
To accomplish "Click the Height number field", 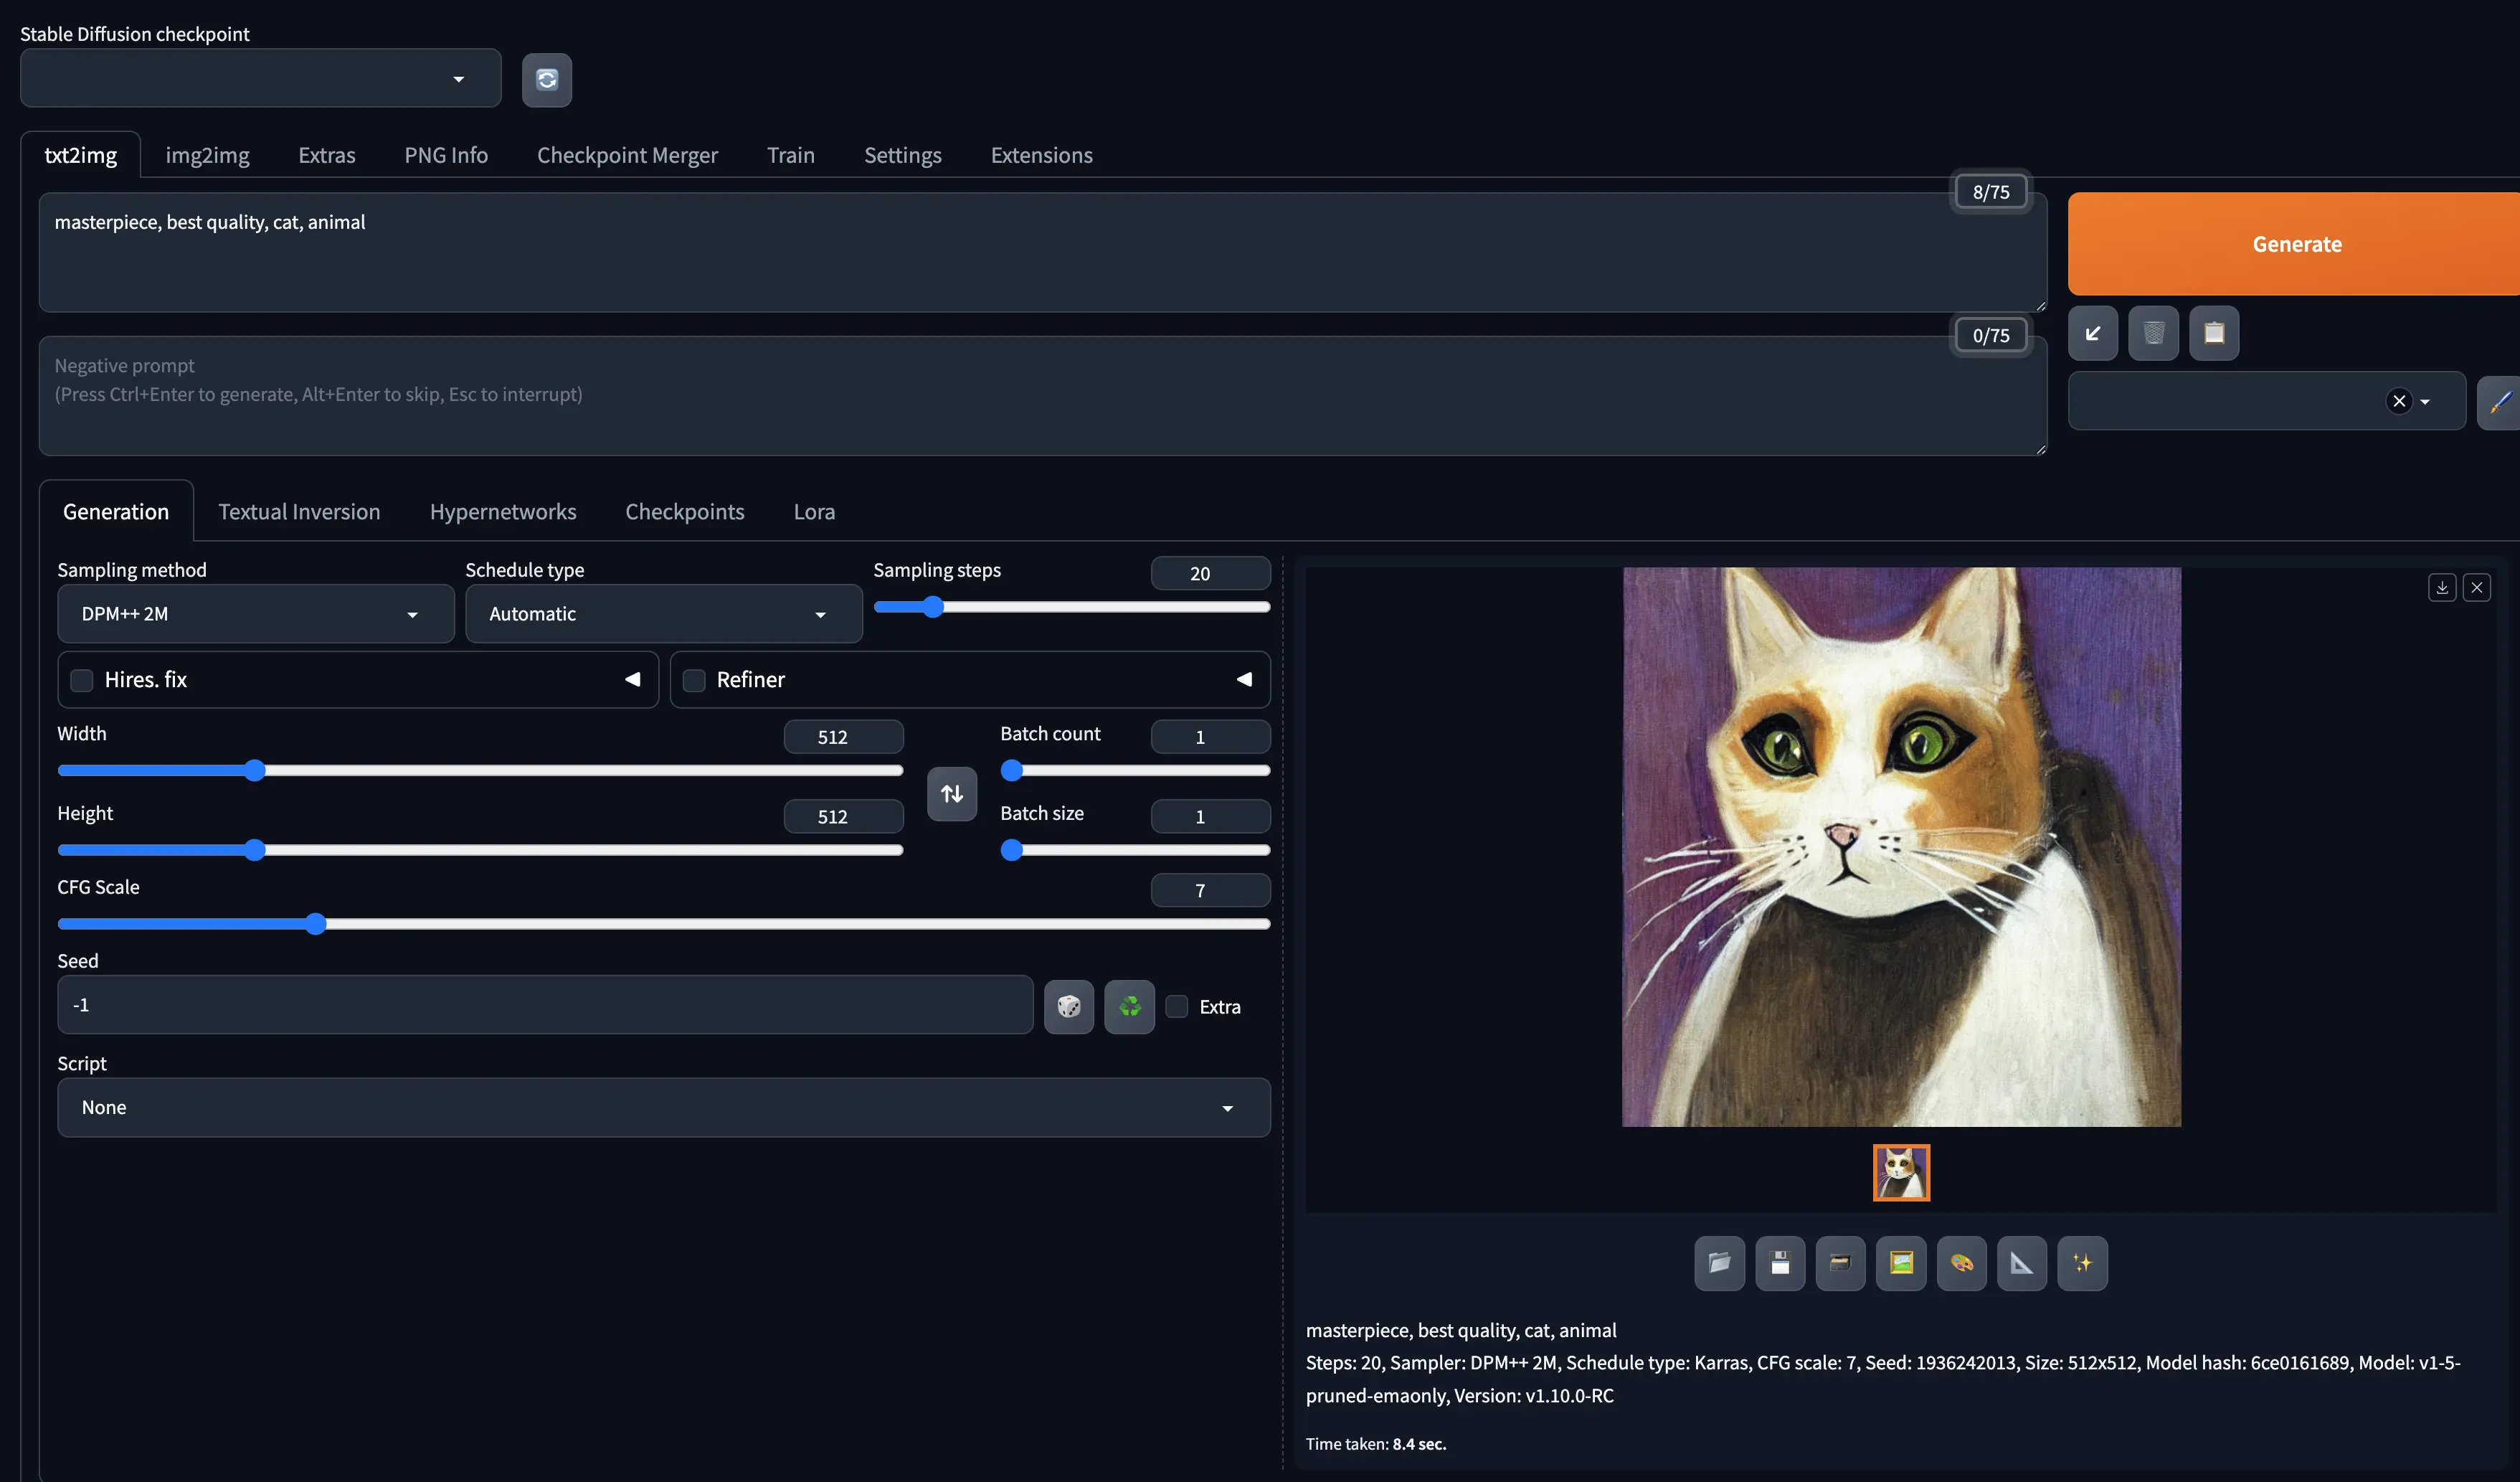I will tap(843, 816).
